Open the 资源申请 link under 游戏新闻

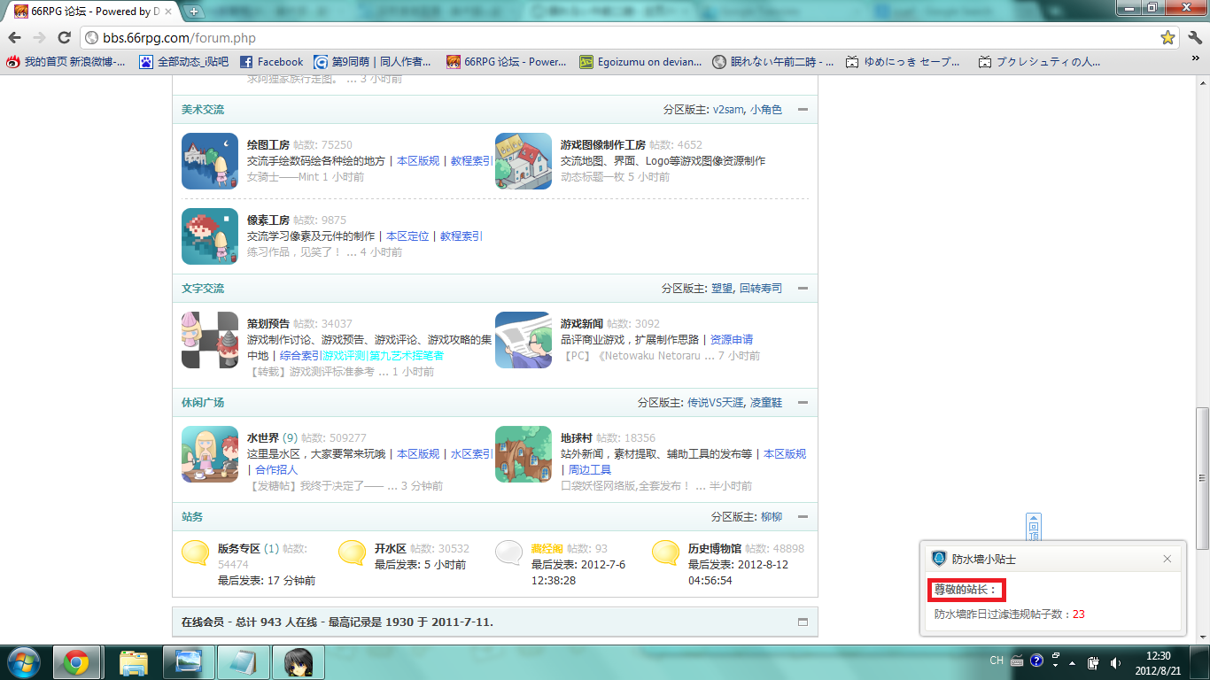(732, 340)
